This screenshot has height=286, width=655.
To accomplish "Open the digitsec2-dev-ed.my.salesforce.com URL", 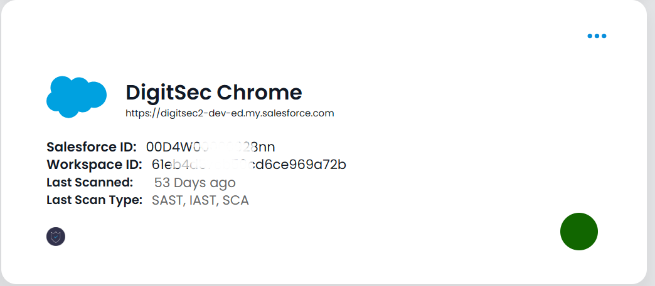I will coord(230,113).
